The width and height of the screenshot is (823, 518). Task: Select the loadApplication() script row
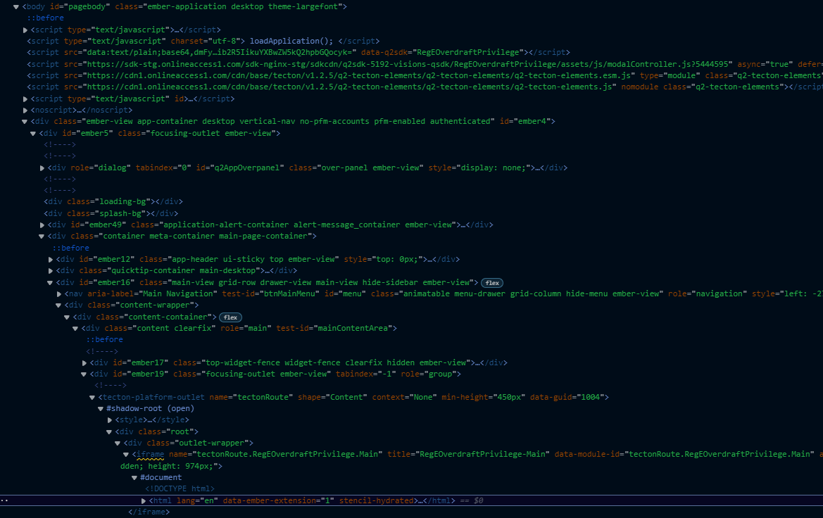[203, 41]
